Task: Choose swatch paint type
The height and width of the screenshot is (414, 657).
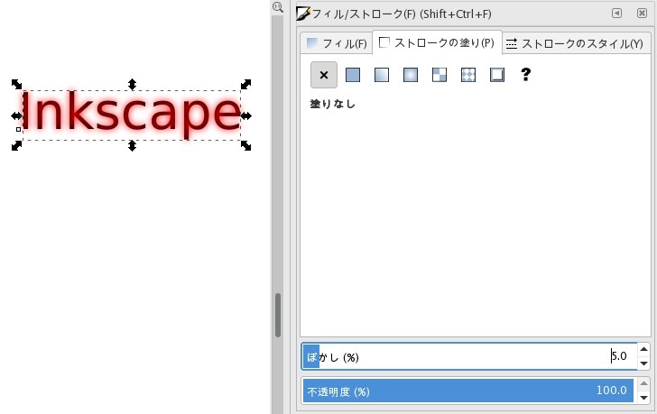Action: pyautogui.click(x=497, y=75)
